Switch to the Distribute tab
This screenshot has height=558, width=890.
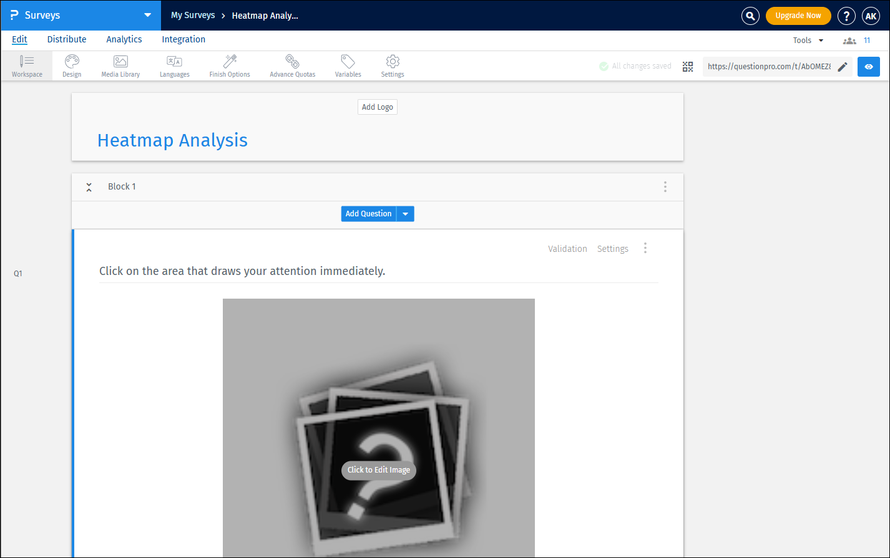coord(66,39)
